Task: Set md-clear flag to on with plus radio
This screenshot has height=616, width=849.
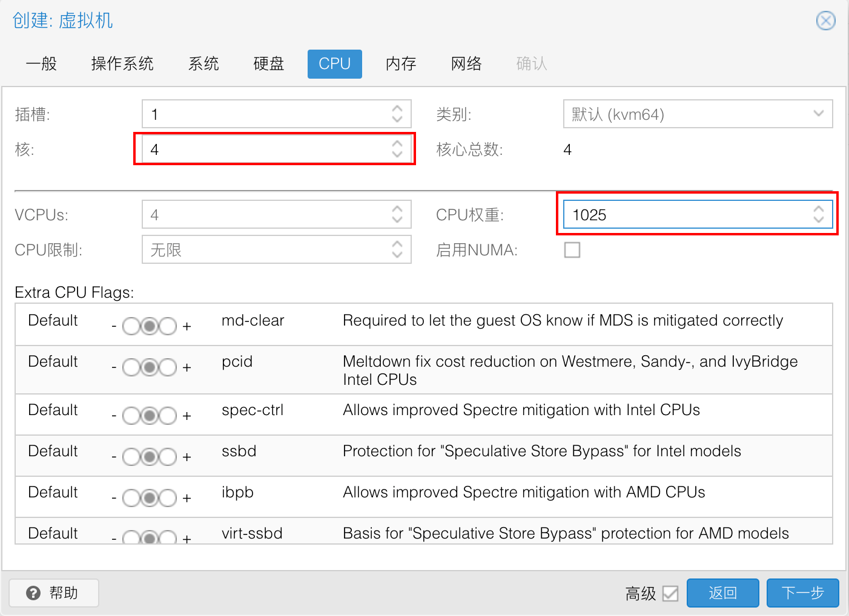Action: pyautogui.click(x=168, y=326)
